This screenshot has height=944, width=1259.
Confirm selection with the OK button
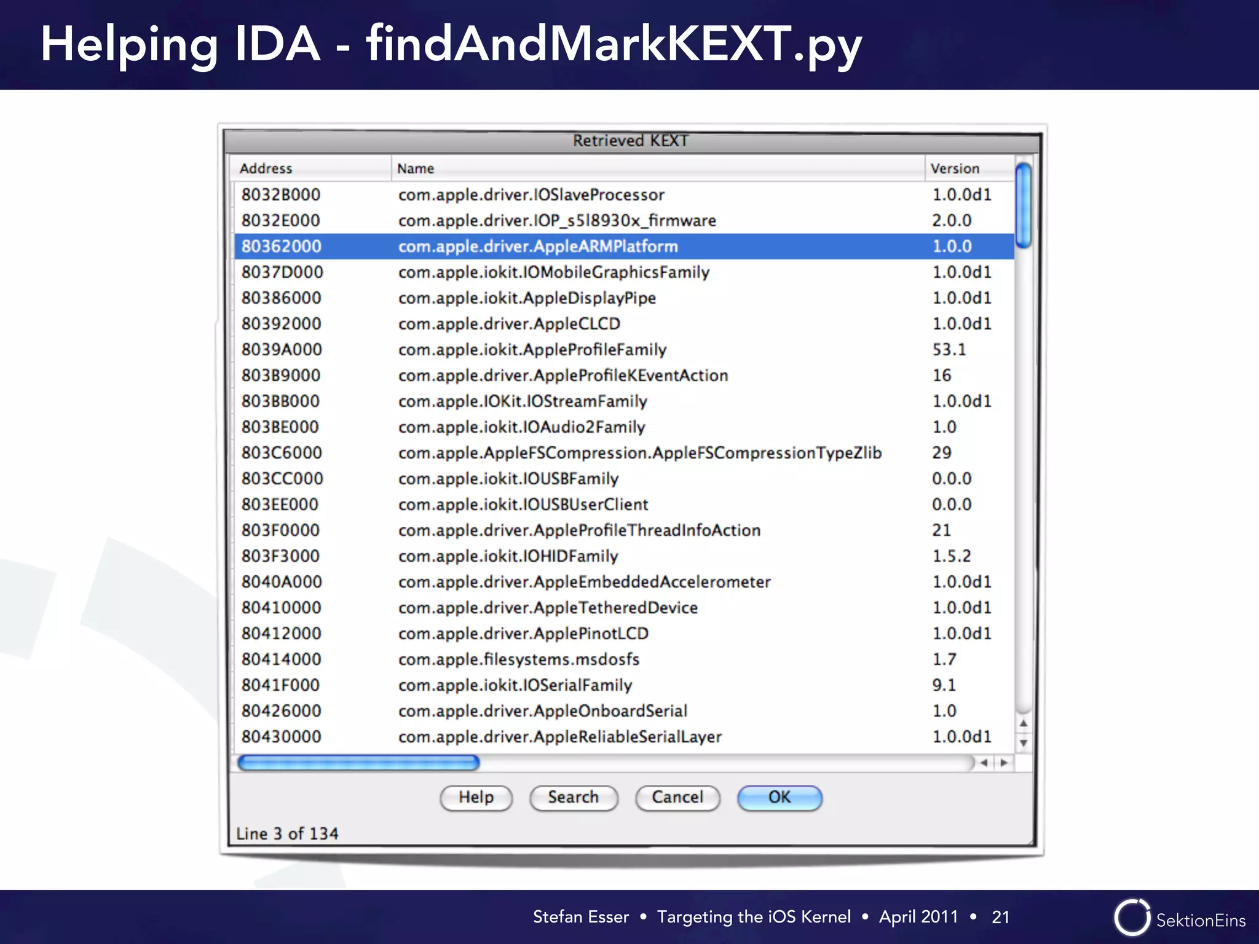click(x=779, y=798)
